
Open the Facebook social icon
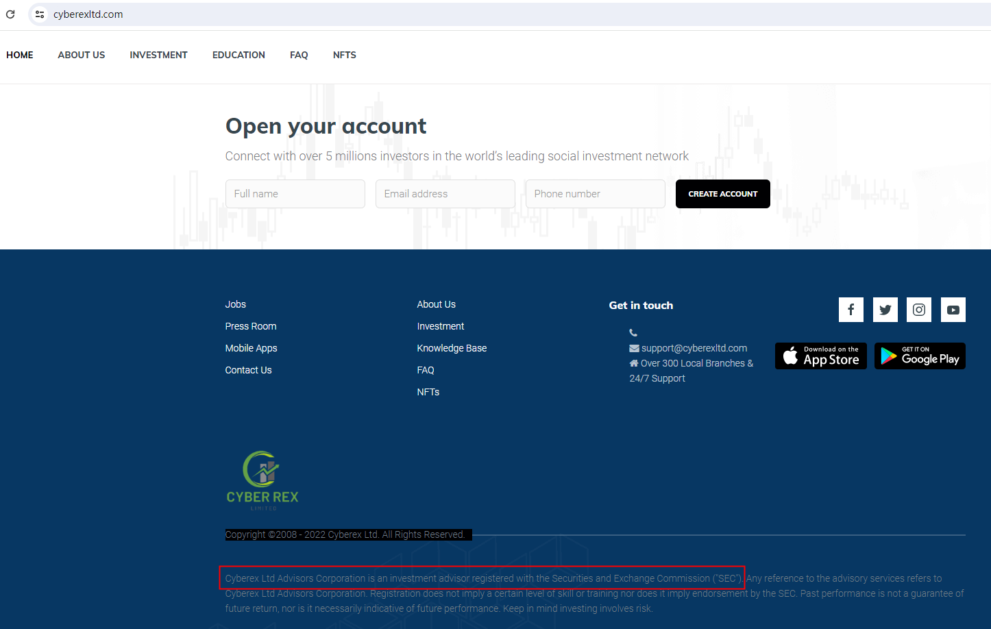pos(851,310)
